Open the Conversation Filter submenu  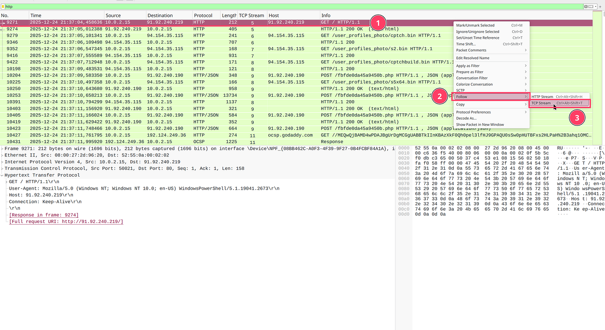491,78
